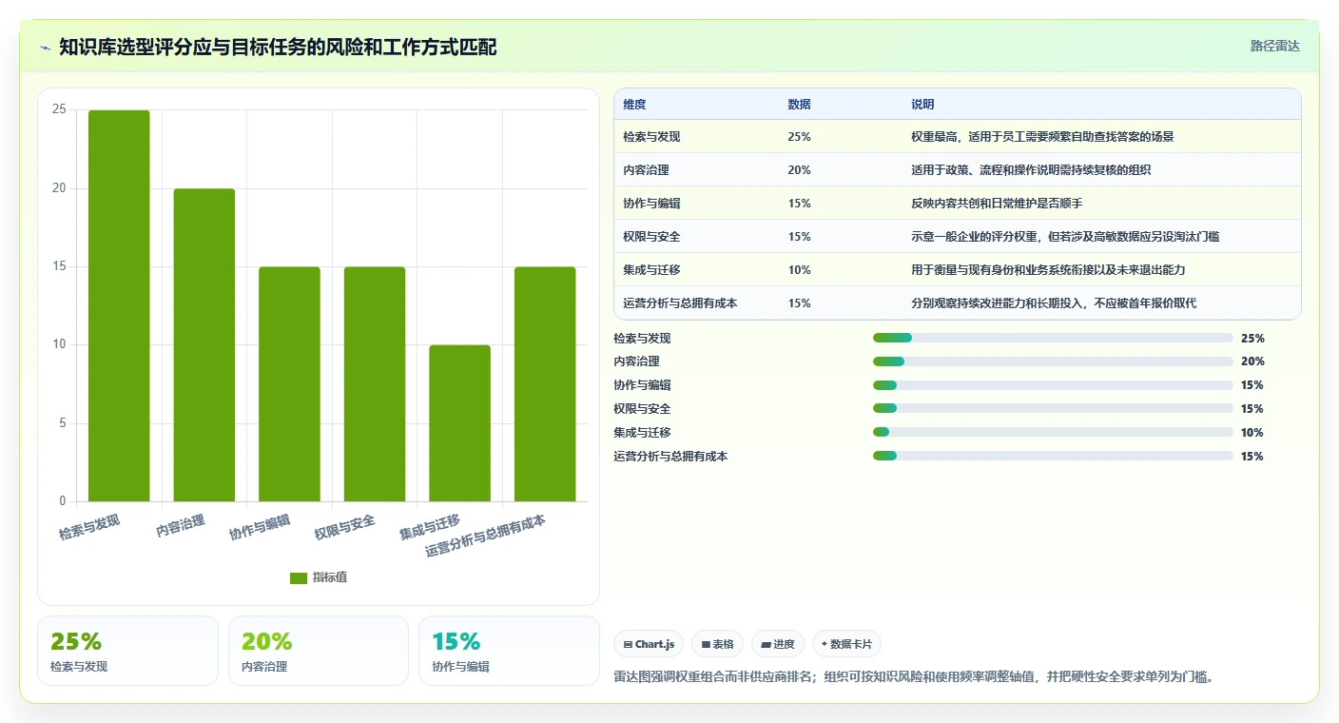This screenshot has height=723, width=1339.
Task: Toggle the 指标值 legend color box
Action: coord(298,577)
